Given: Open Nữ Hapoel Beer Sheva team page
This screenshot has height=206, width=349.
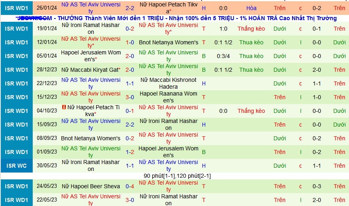Looking at the screenshot, I should point(90,186).
